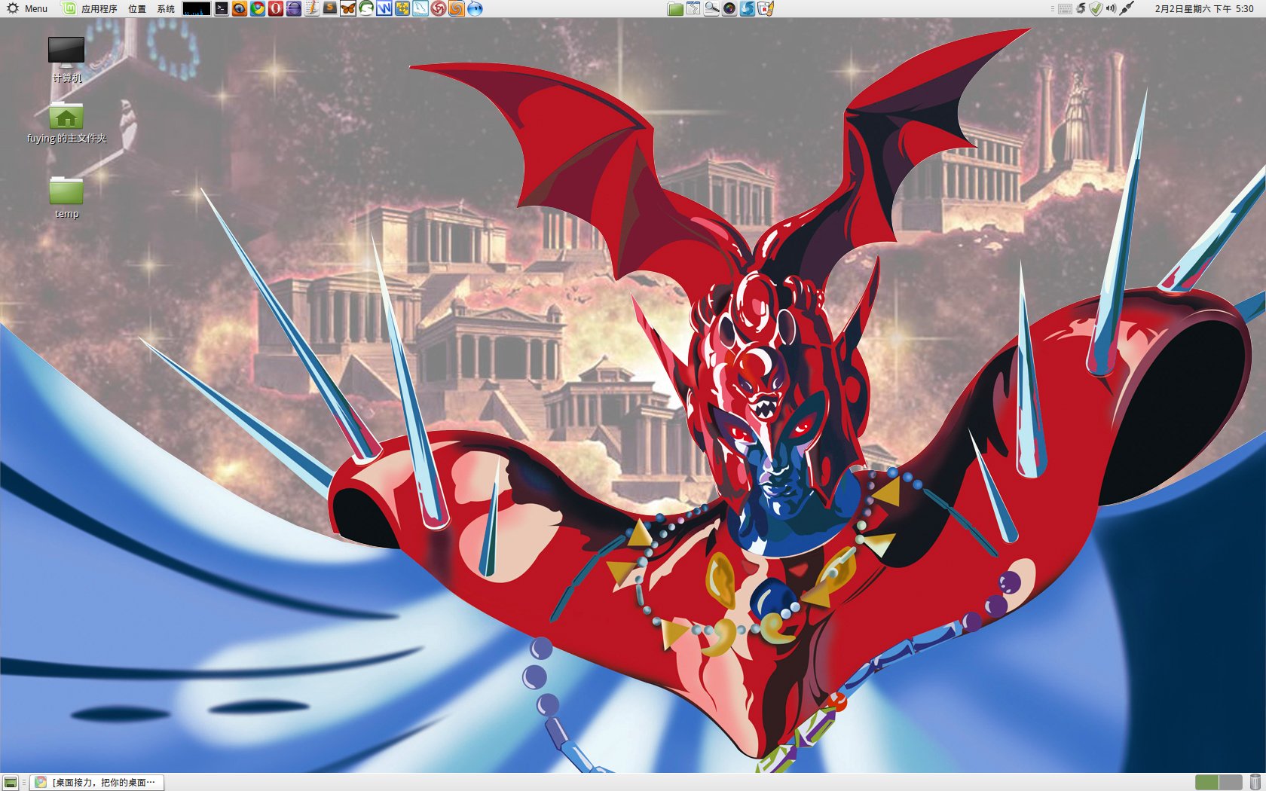This screenshot has width=1266, height=791.
Task: Launch Eclipse from the panel
Action: [x=294, y=8]
